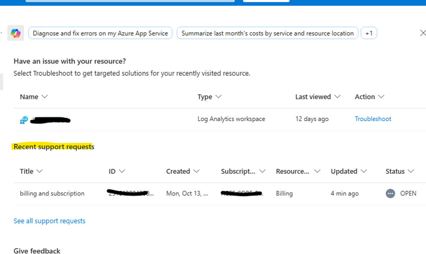Select the 'Billing' resource cell

284,193
